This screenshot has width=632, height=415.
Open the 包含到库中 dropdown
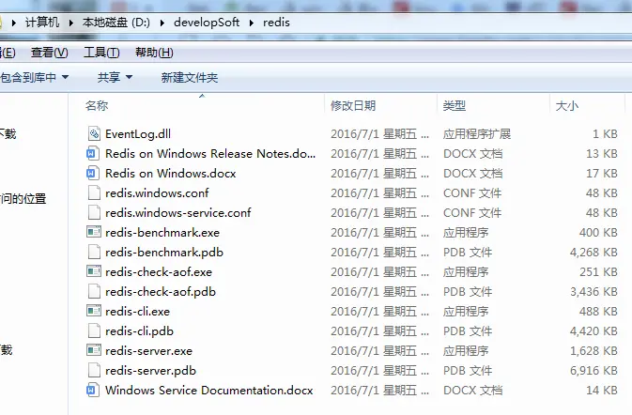coord(34,77)
